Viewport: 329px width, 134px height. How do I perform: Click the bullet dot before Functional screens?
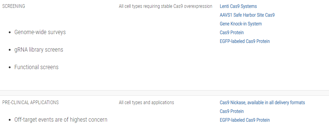click(x=10, y=67)
